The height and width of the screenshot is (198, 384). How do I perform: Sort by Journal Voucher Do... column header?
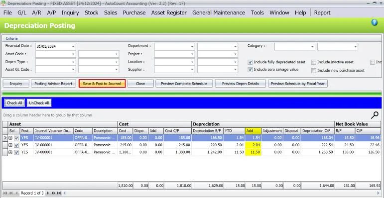[x=53, y=131]
